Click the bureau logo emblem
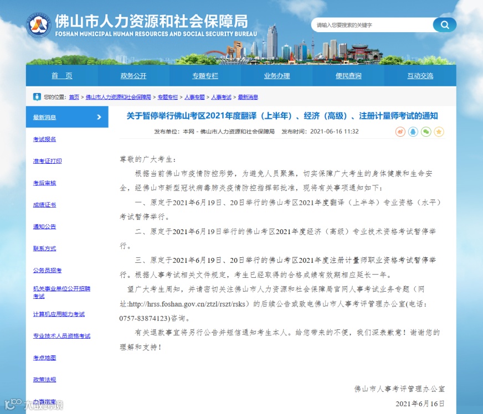Screen dimensions: 483x414 point(39,24)
